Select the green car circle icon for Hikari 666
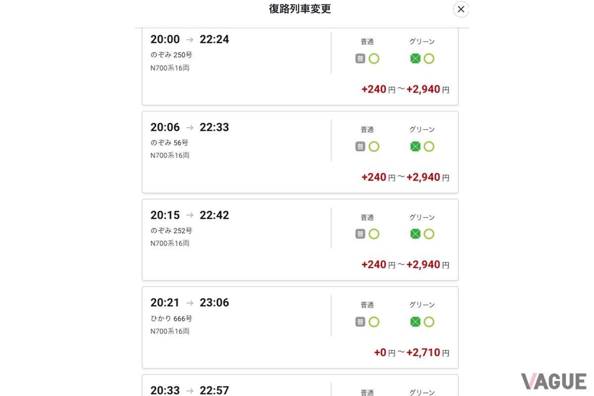 click(429, 322)
